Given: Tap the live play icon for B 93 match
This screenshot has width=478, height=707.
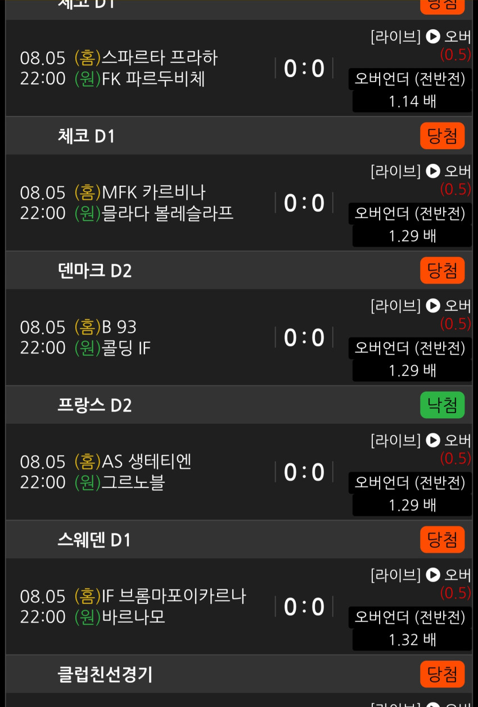Looking at the screenshot, I should (x=432, y=306).
